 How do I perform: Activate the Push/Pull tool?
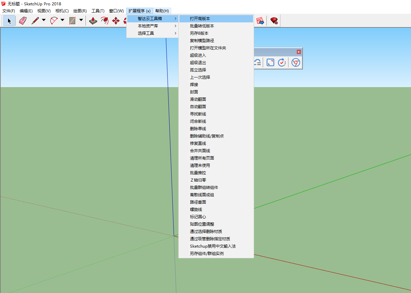click(x=93, y=21)
